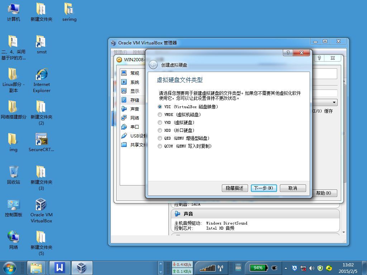Choose the QCOW copy-on-write disk format
Screen dimensions: 367x275
click(x=185, y=146)
